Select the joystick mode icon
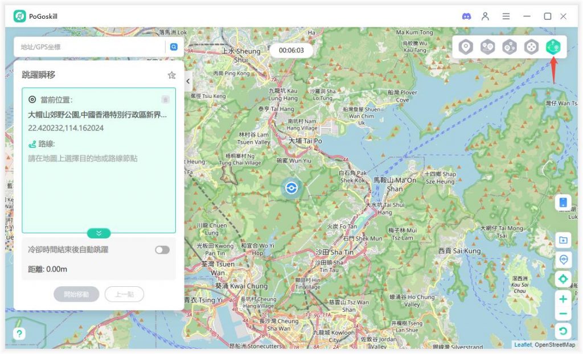Screen dimensions: 583x354 [531, 47]
